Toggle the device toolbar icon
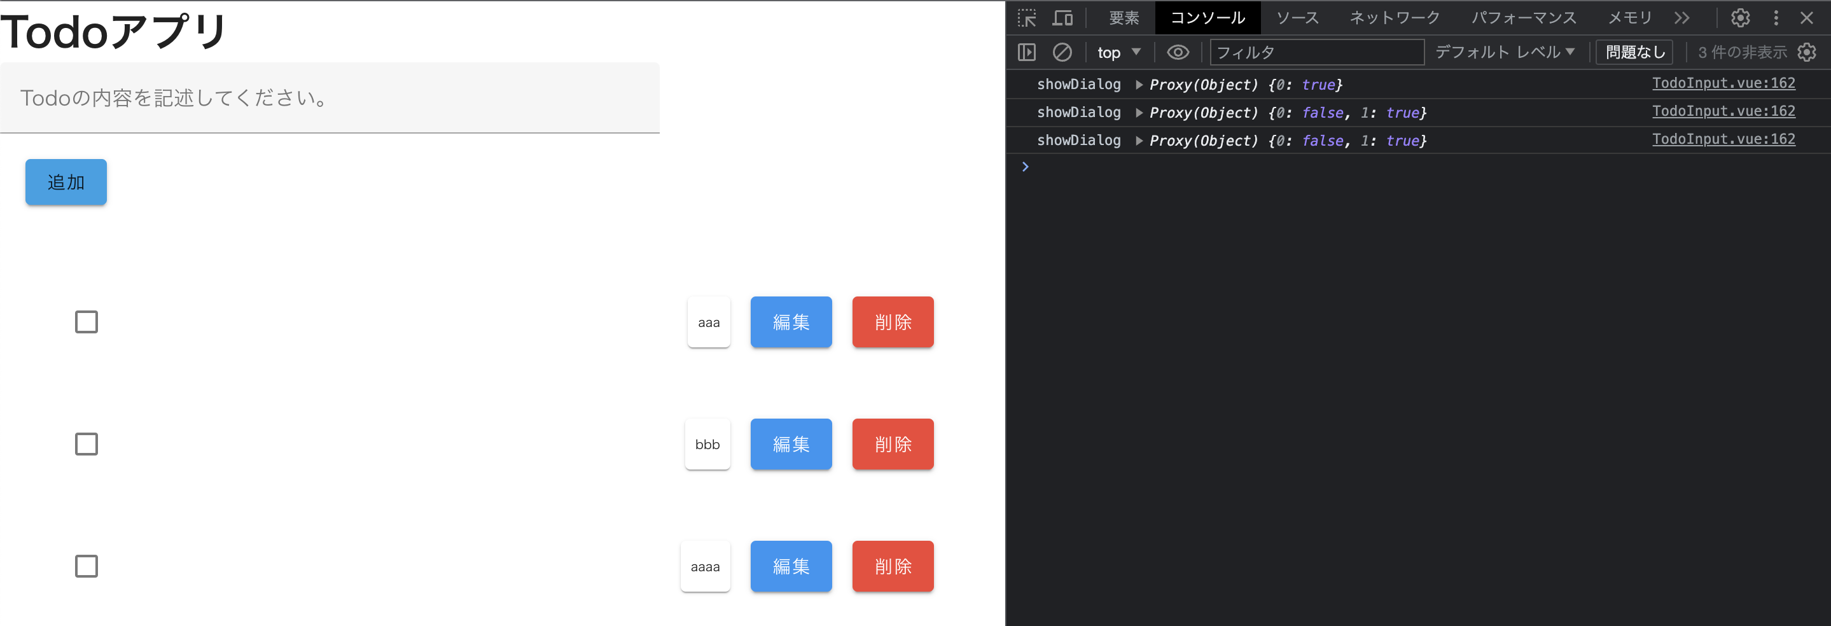1831x626 pixels. point(1062,18)
